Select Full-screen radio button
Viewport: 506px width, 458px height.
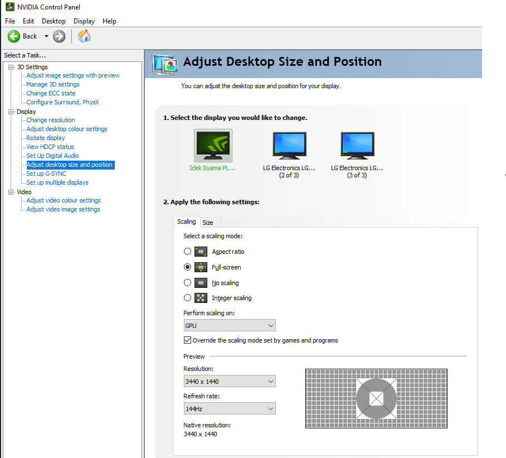click(x=187, y=267)
